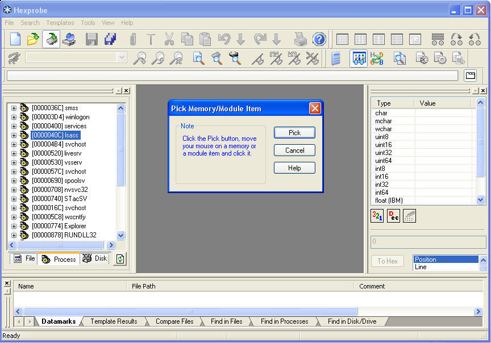
Task: Expand the smss process node
Action: tap(14, 108)
